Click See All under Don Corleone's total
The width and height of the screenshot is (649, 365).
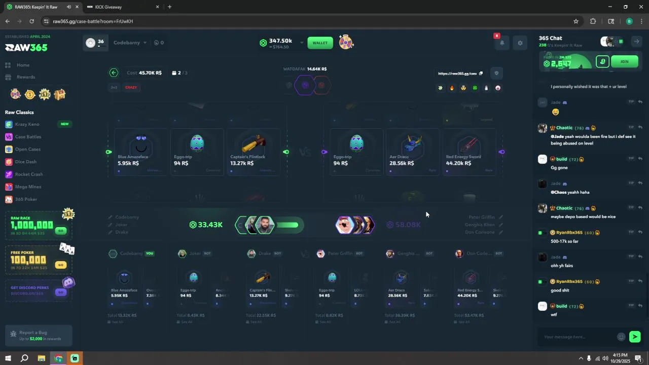[463, 322]
